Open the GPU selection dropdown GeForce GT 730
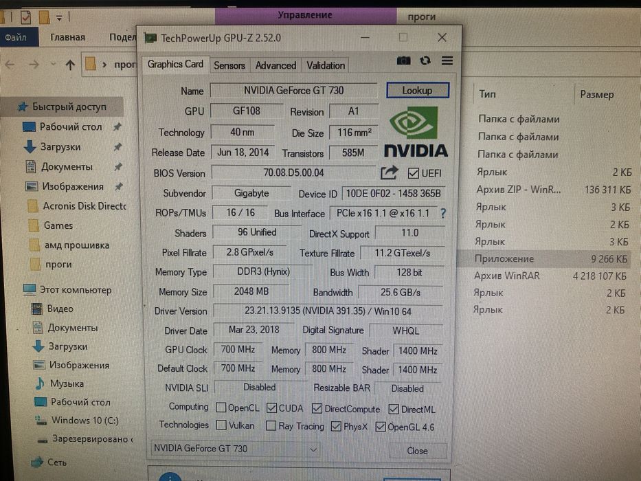This screenshot has width=641, height=481. [235, 449]
